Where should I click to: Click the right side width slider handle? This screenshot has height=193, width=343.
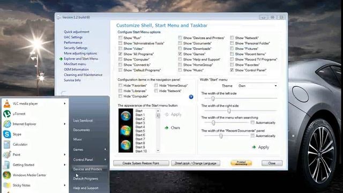tap(229, 111)
